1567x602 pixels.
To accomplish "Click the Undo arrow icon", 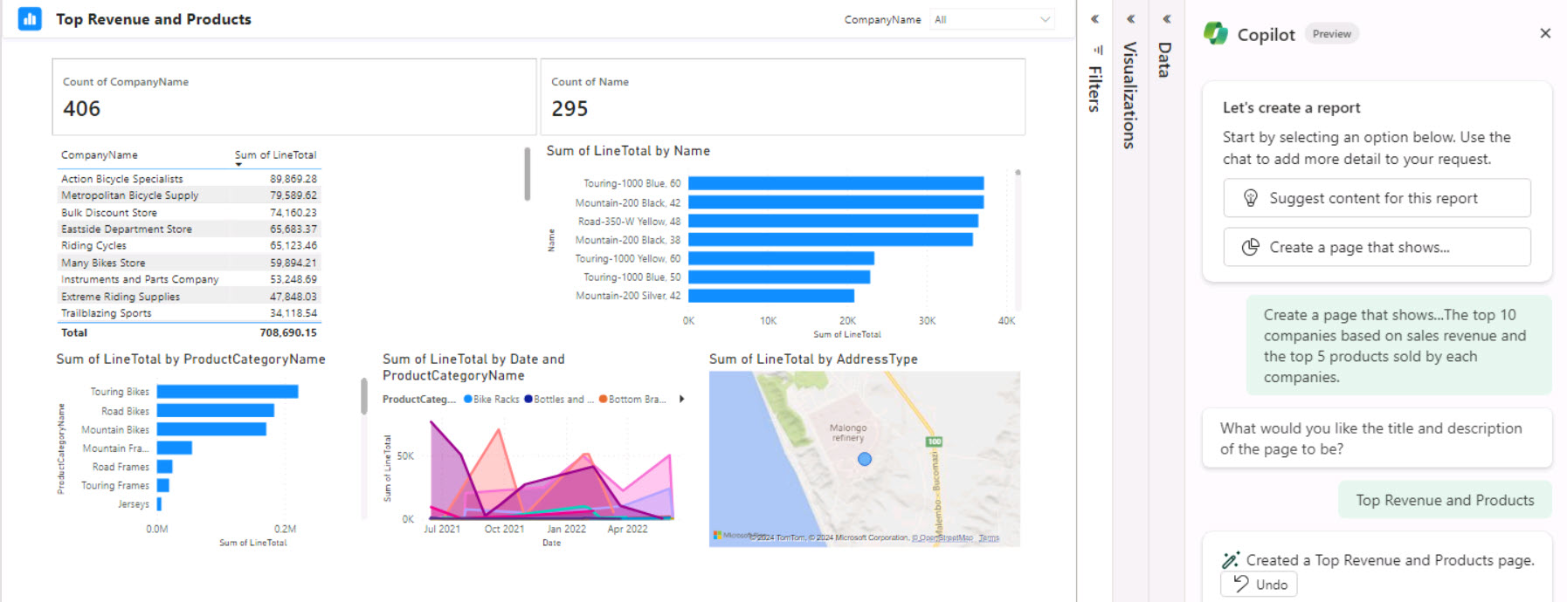I will [1240, 584].
